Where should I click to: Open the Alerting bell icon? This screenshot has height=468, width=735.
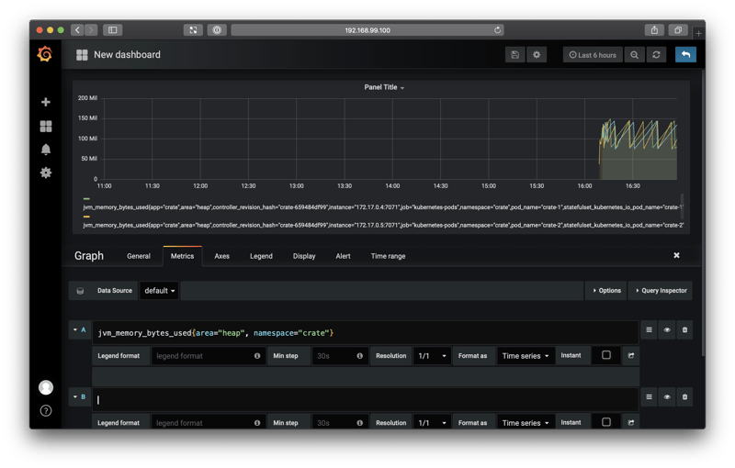click(46, 150)
